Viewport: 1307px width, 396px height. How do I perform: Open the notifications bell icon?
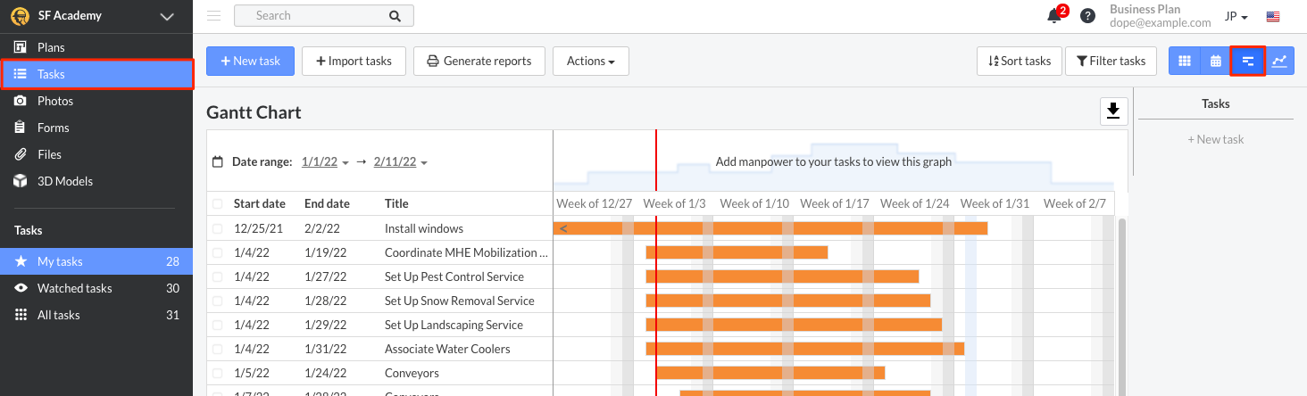pyautogui.click(x=1054, y=16)
